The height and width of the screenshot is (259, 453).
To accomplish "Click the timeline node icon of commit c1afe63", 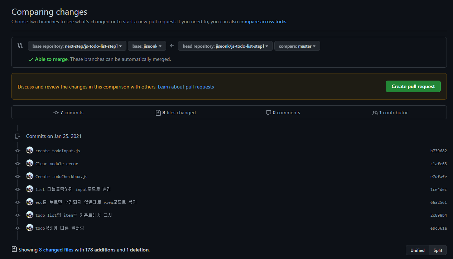I will click(x=17, y=164).
